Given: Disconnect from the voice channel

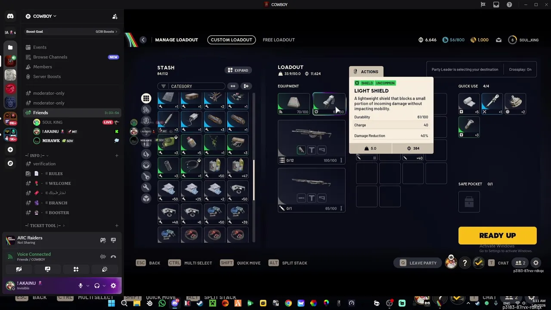Looking at the screenshot, I should tap(113, 257).
